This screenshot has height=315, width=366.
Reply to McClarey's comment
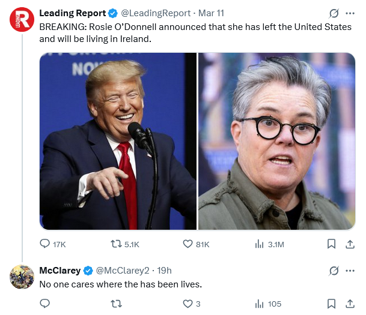pos(45,304)
